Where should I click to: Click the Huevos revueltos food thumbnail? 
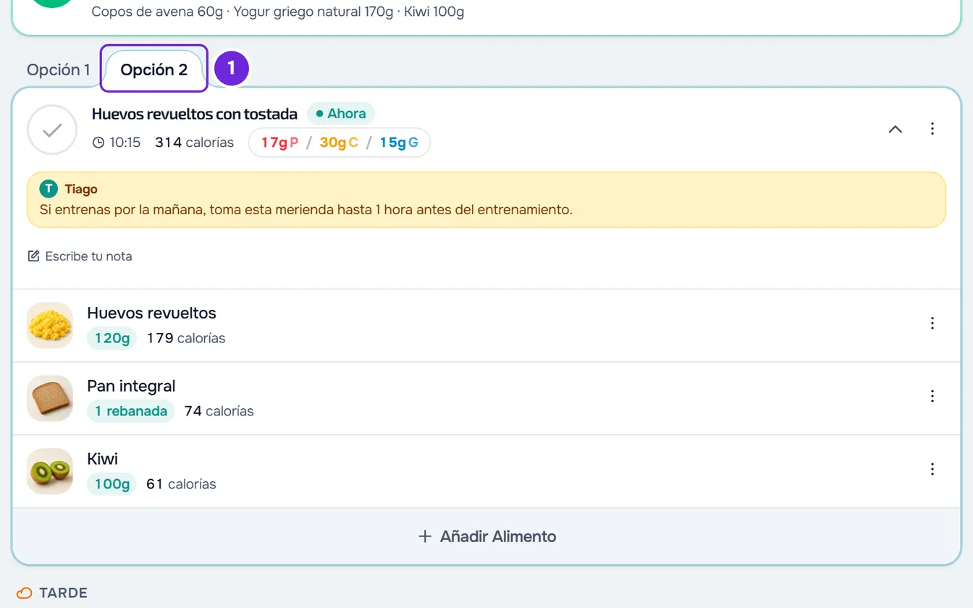pos(50,326)
